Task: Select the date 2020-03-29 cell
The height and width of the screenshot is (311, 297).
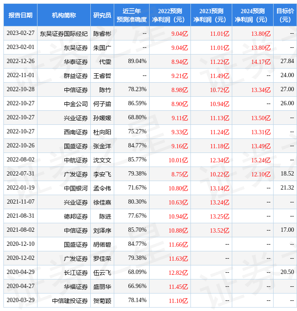Action: coord(20,301)
